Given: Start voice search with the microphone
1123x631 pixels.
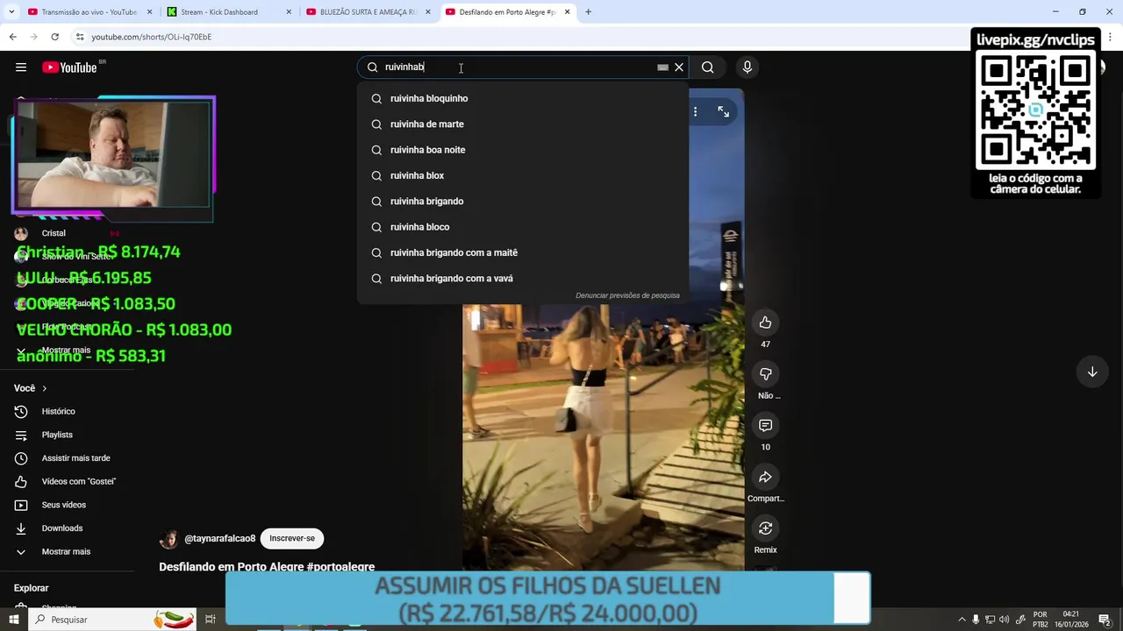Looking at the screenshot, I should click(747, 67).
